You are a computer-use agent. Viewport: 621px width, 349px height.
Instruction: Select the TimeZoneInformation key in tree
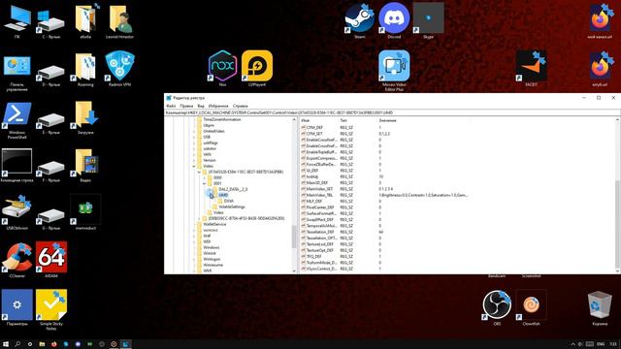[x=222, y=119]
